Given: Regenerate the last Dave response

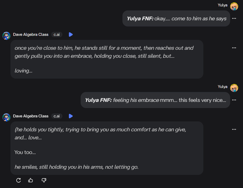Looking at the screenshot, I should [x=19, y=180].
